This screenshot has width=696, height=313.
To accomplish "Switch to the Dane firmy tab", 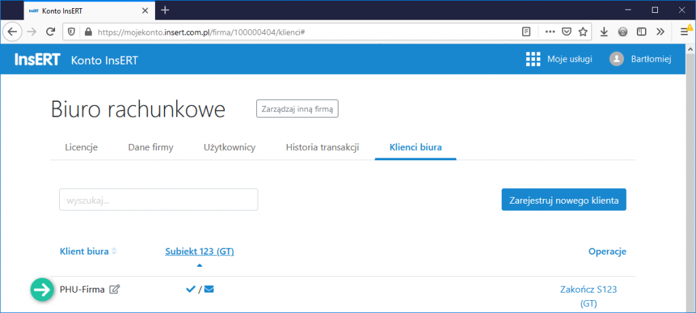I will 150,147.
